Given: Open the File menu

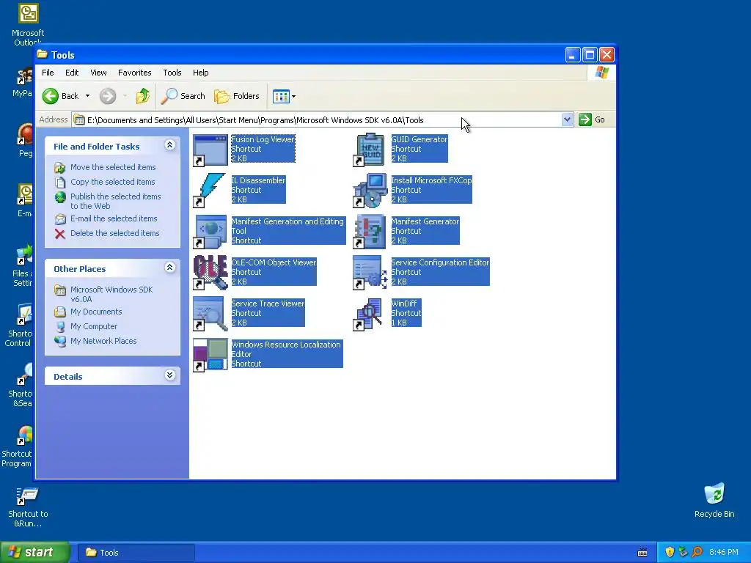Looking at the screenshot, I should tap(48, 73).
